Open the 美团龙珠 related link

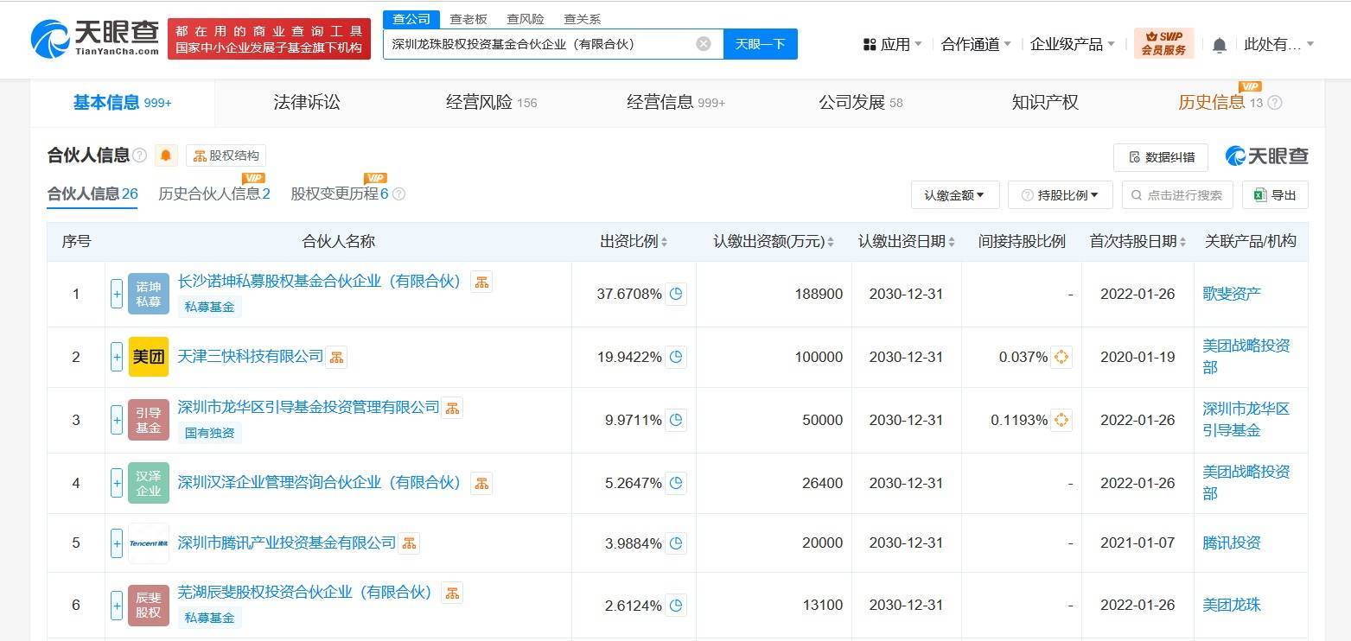pyautogui.click(x=1232, y=605)
